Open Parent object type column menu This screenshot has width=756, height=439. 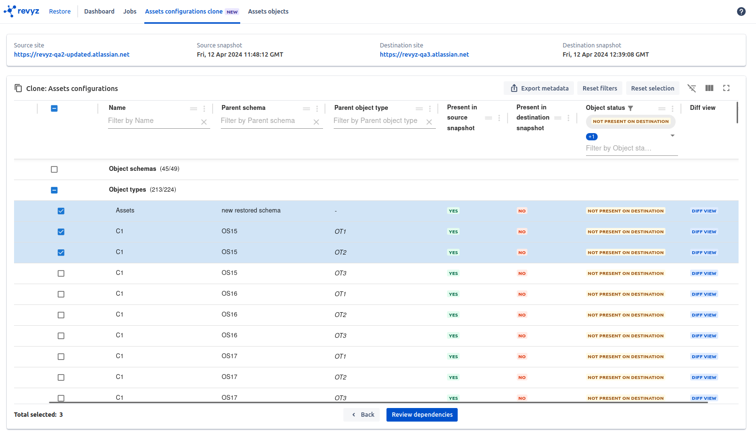[430, 108]
